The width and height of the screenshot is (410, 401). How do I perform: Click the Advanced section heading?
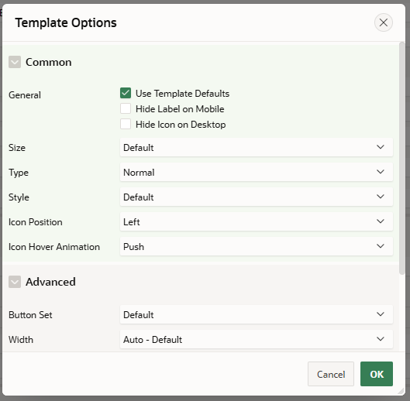[50, 282]
